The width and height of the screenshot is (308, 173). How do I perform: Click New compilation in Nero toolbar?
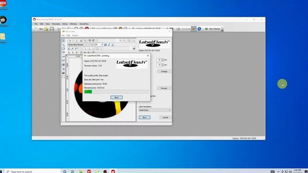39,29
